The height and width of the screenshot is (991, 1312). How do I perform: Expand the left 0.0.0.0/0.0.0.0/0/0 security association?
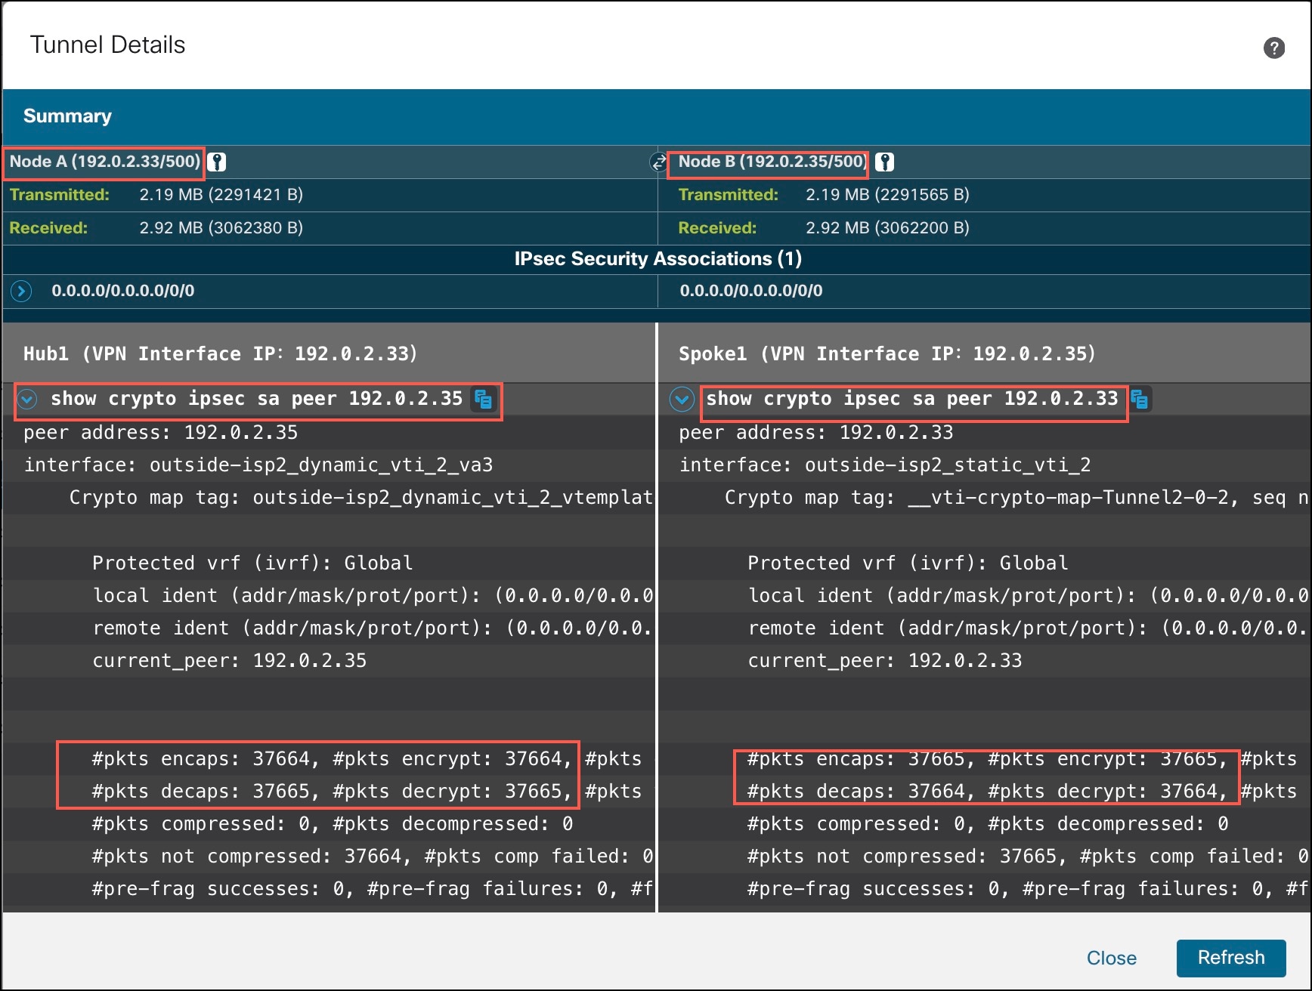point(20,291)
